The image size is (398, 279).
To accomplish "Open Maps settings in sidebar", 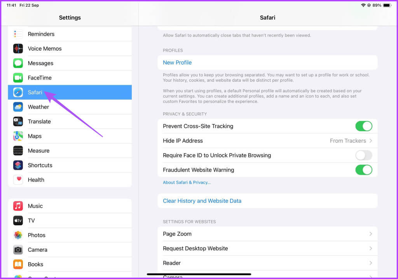I will pyautogui.click(x=70, y=136).
